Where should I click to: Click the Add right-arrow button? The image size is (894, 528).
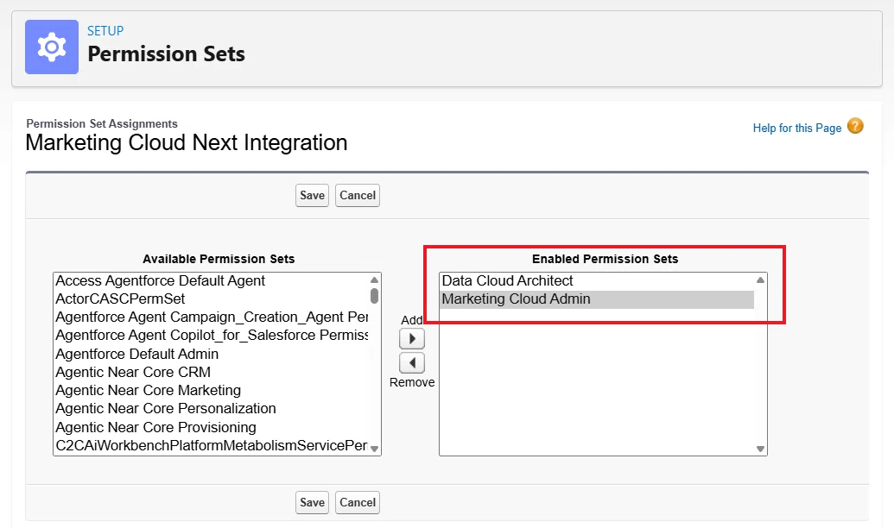(x=412, y=339)
